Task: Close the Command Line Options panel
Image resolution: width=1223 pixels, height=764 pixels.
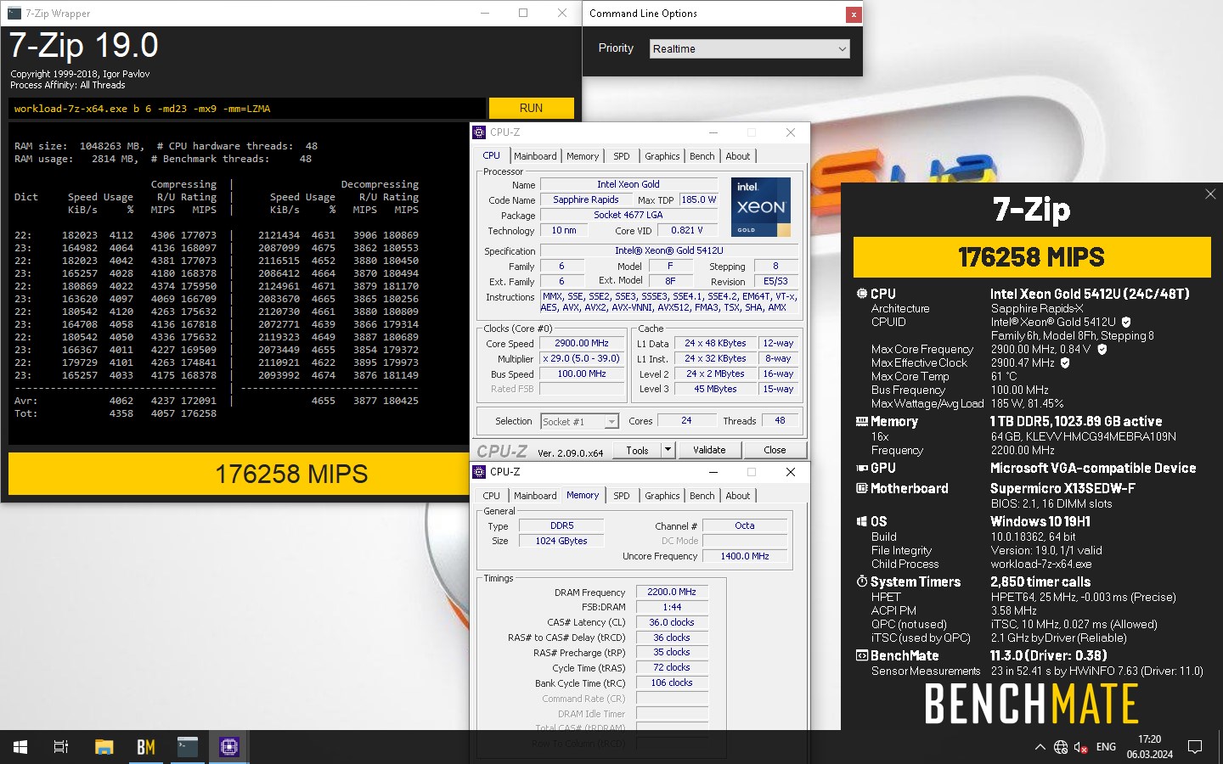Action: tap(853, 14)
